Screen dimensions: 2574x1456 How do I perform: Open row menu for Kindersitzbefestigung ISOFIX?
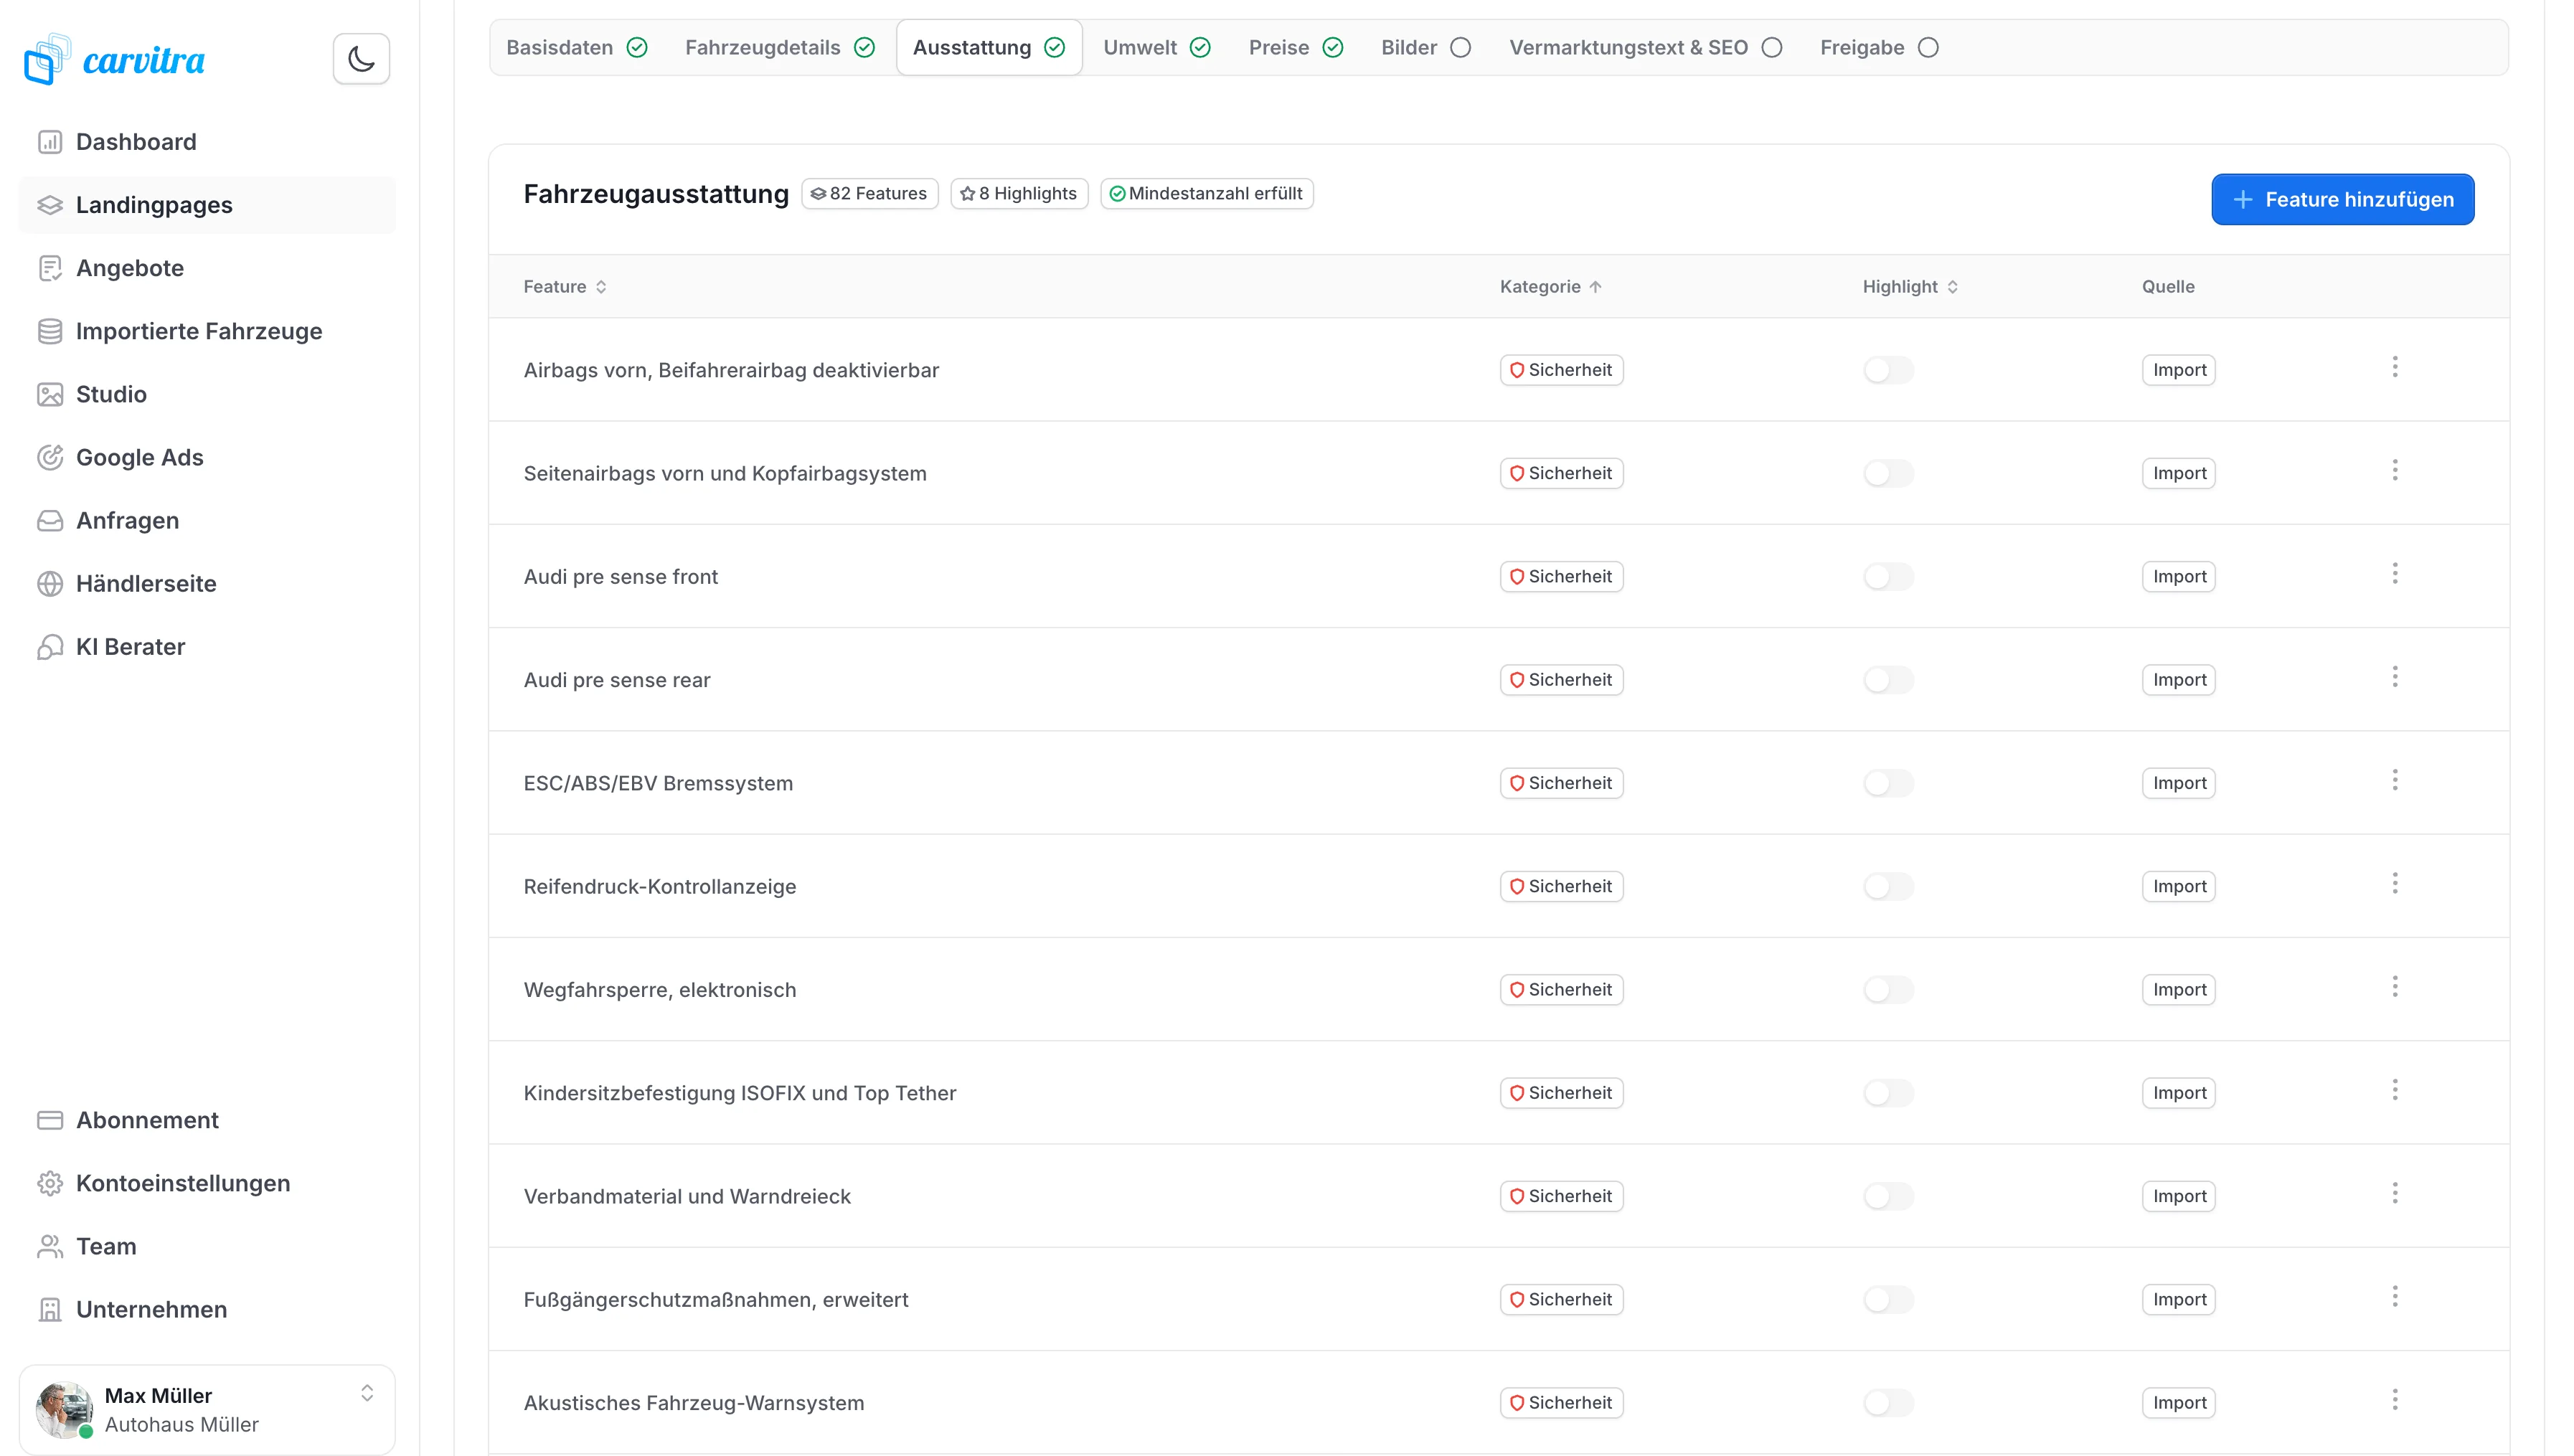(2395, 1090)
